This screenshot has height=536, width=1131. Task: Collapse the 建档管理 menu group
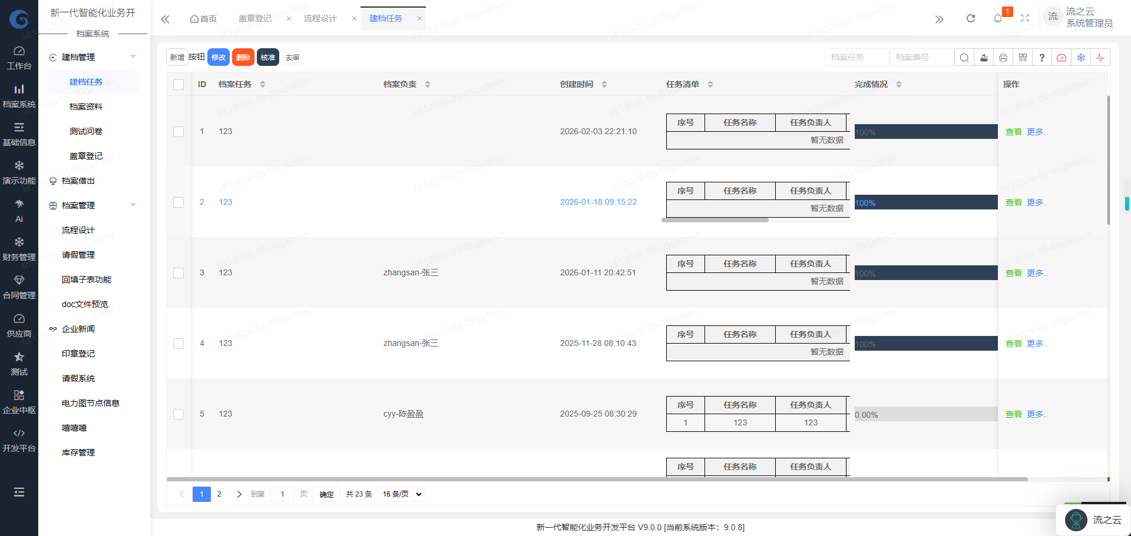[133, 57]
